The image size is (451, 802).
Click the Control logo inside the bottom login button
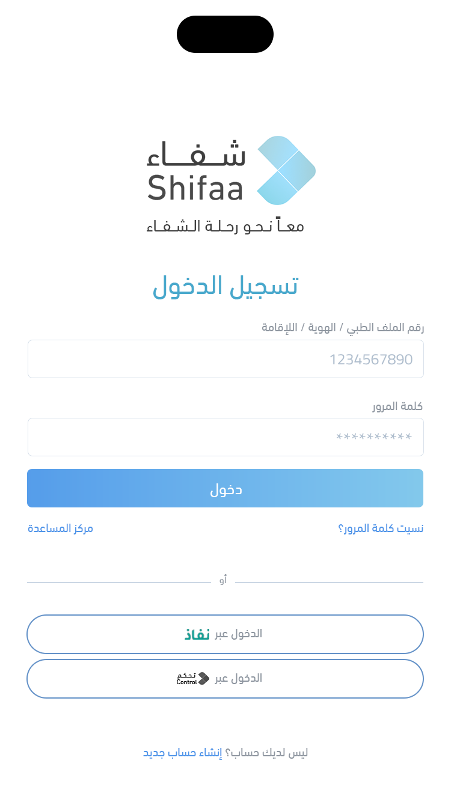pos(192,678)
